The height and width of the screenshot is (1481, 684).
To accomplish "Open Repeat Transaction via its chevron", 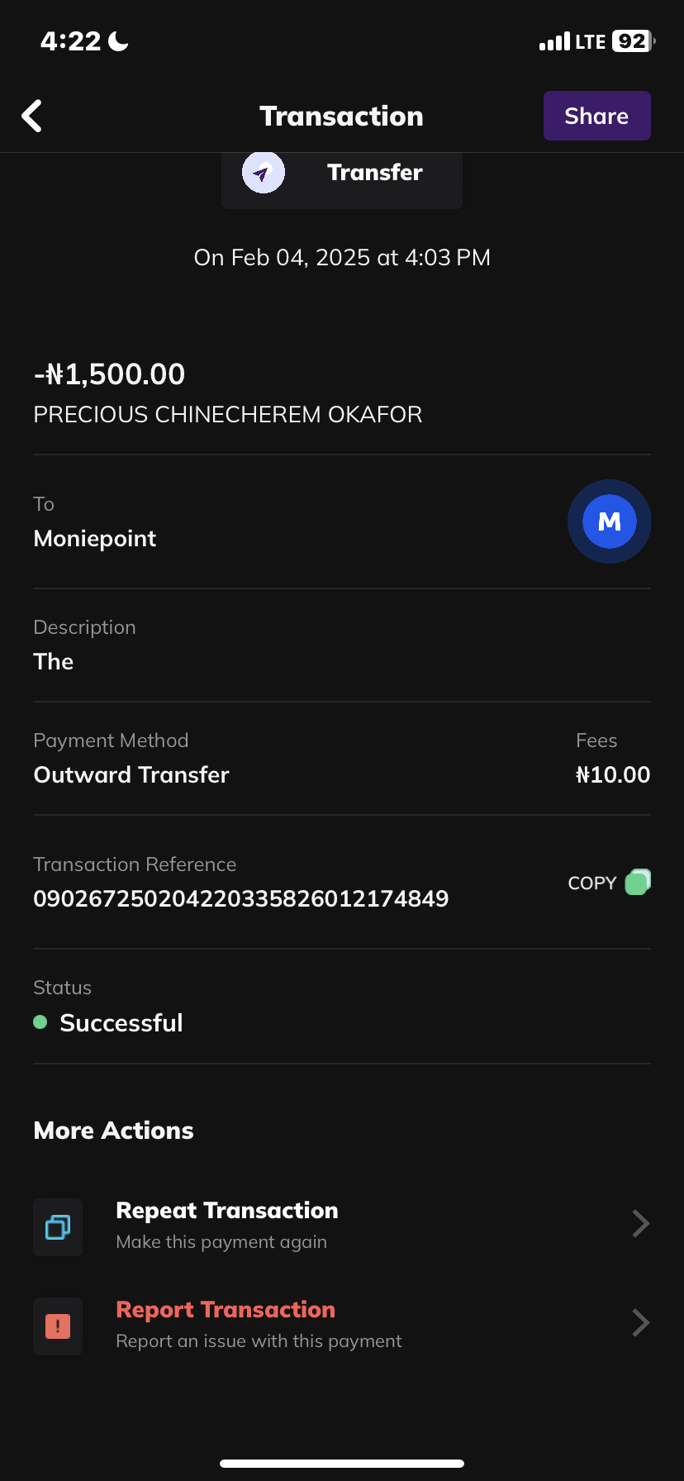I will pyautogui.click(x=640, y=1224).
